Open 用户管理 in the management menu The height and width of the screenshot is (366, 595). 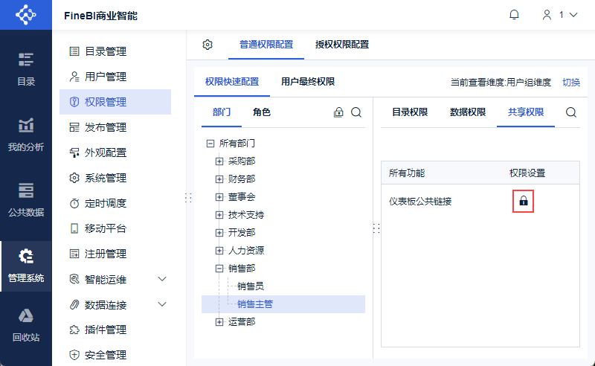[106, 77]
